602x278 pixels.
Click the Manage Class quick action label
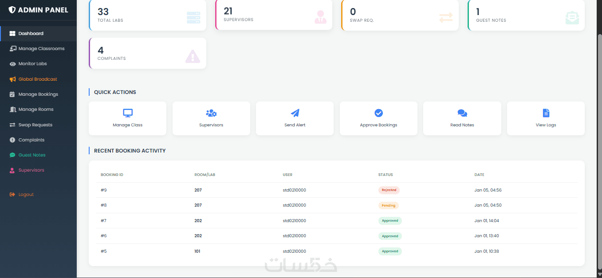tap(128, 125)
